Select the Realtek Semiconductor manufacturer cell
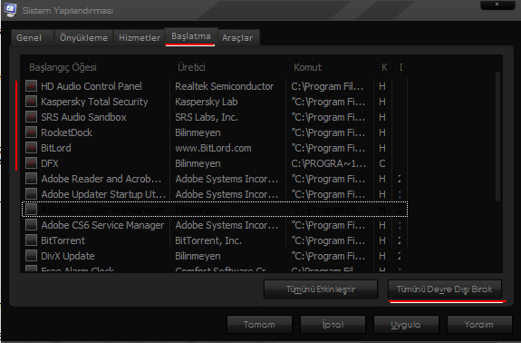Screen dimensions: 521x343 pyautogui.click(x=225, y=86)
